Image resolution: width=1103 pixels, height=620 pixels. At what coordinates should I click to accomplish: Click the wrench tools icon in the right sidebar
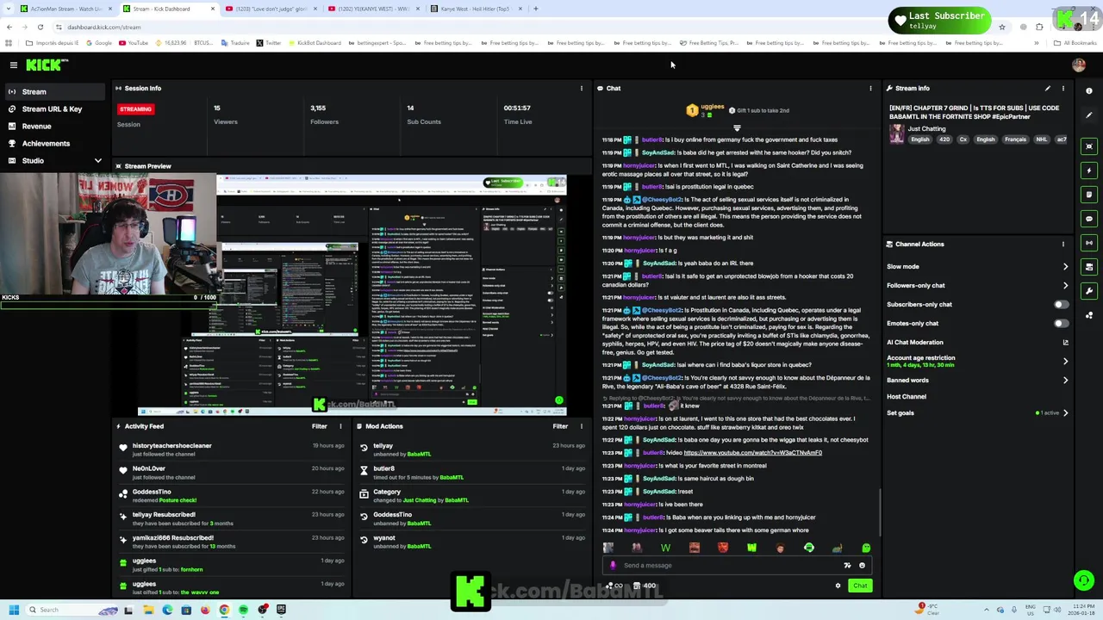coord(1089,291)
